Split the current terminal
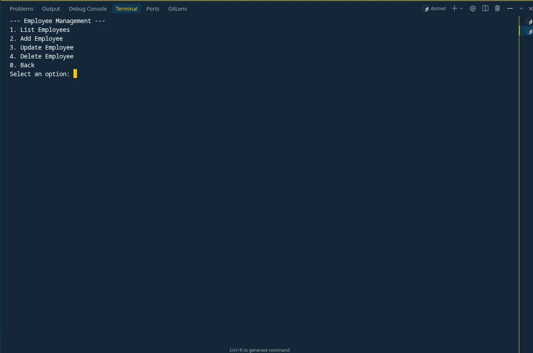533x353 pixels. [485, 8]
